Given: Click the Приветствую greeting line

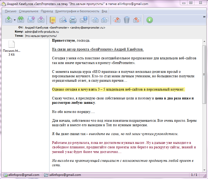Looking at the screenshot, I should 71,41.
